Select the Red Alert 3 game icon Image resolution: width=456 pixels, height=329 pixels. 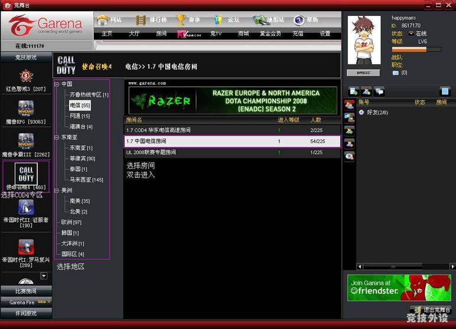click(x=25, y=76)
